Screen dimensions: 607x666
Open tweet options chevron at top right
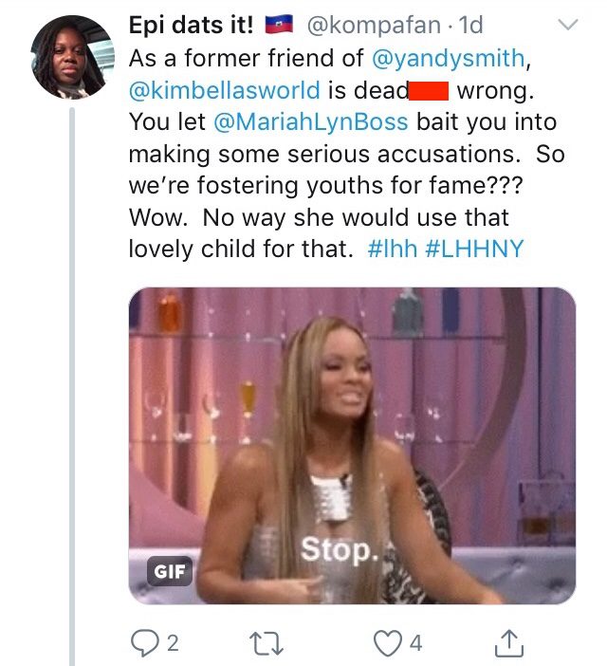click(567, 25)
